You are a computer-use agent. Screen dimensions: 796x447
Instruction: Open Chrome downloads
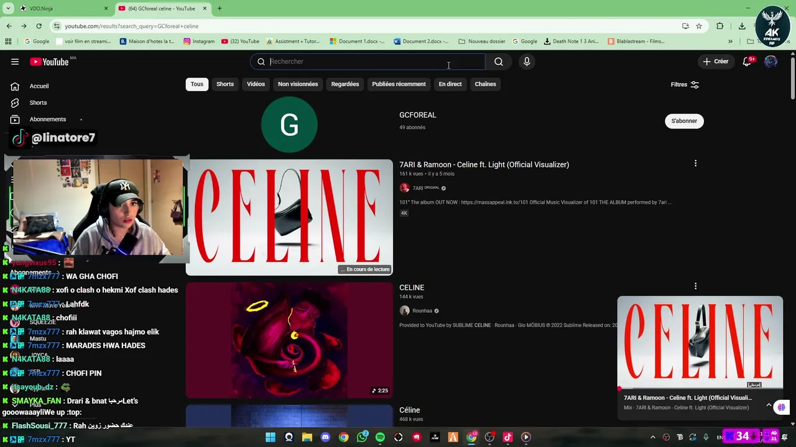tap(742, 26)
